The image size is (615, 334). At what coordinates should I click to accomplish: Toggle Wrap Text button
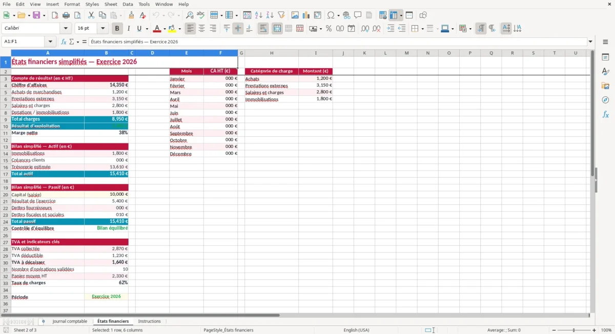pos(263,29)
